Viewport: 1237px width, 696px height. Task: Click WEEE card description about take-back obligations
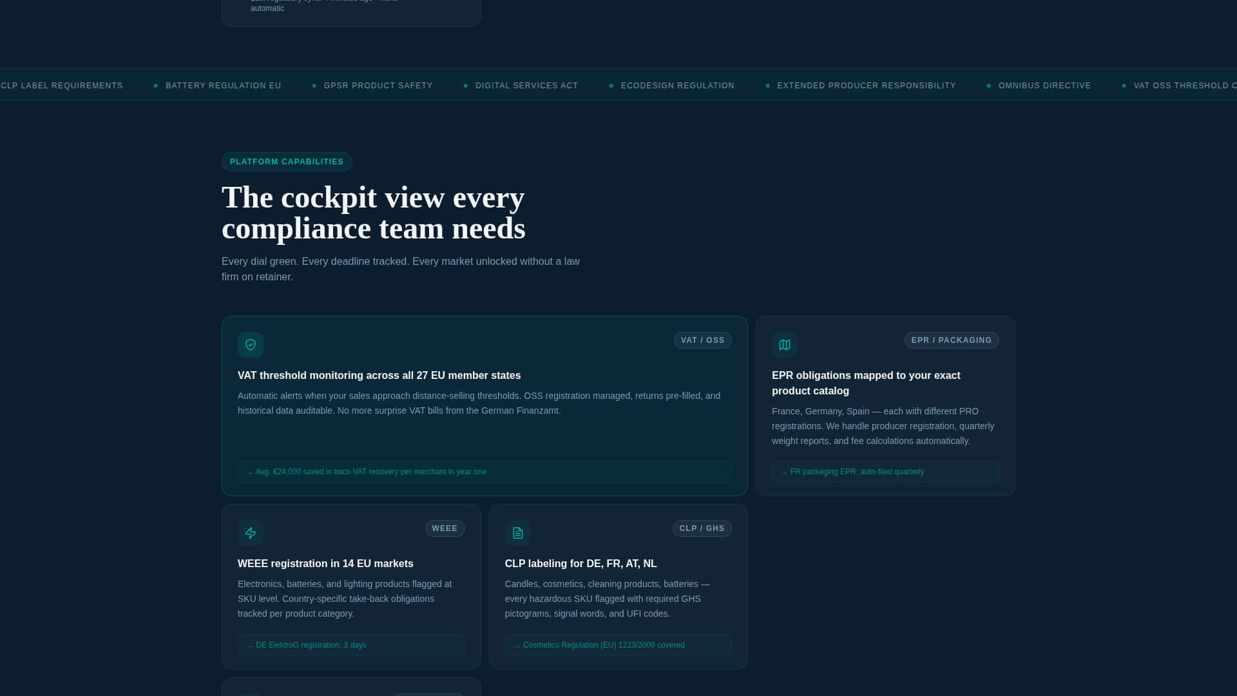click(x=345, y=599)
